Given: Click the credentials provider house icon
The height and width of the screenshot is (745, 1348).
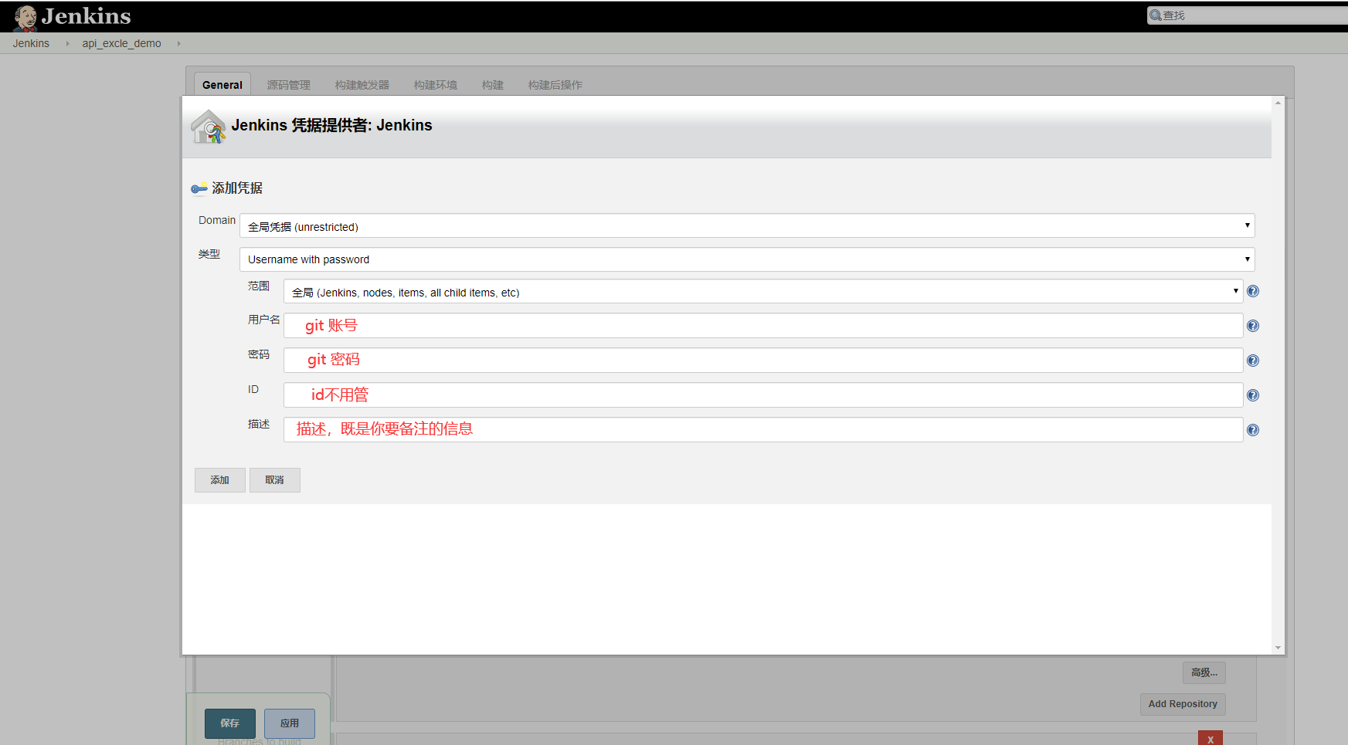Looking at the screenshot, I should click(x=209, y=127).
